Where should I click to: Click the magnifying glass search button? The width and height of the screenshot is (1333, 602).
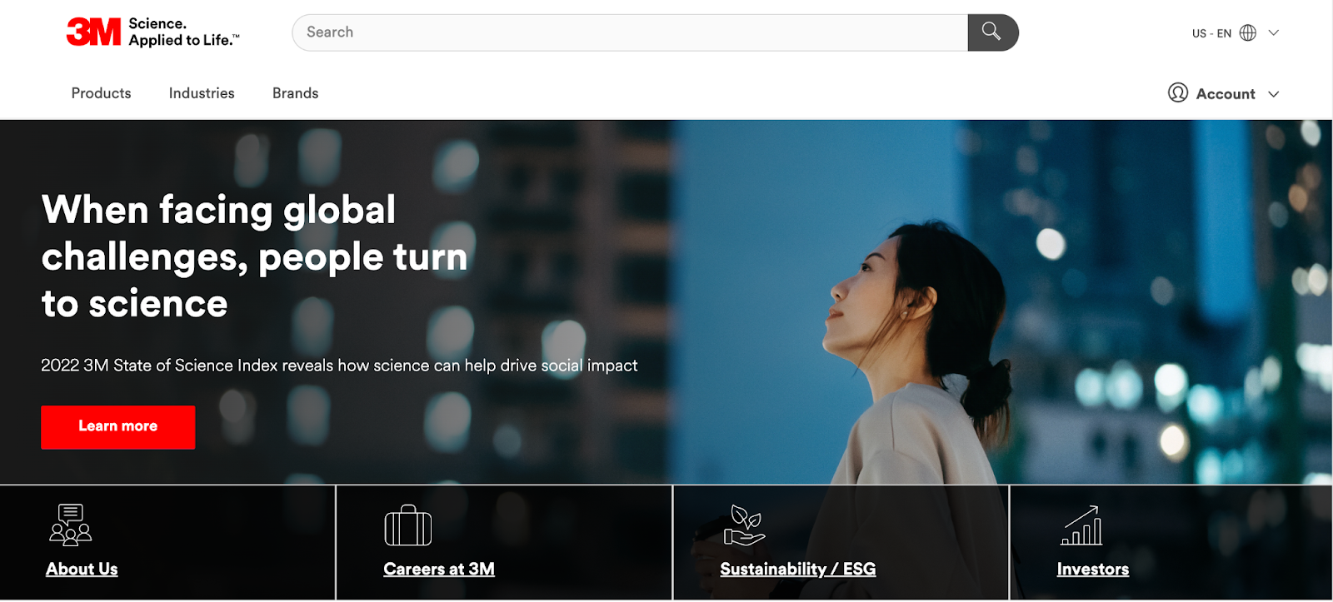click(993, 32)
